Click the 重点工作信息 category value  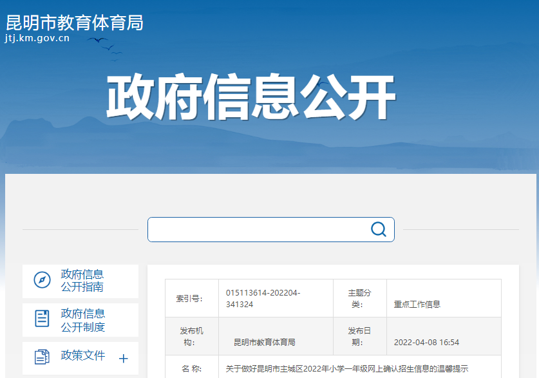pos(417,305)
